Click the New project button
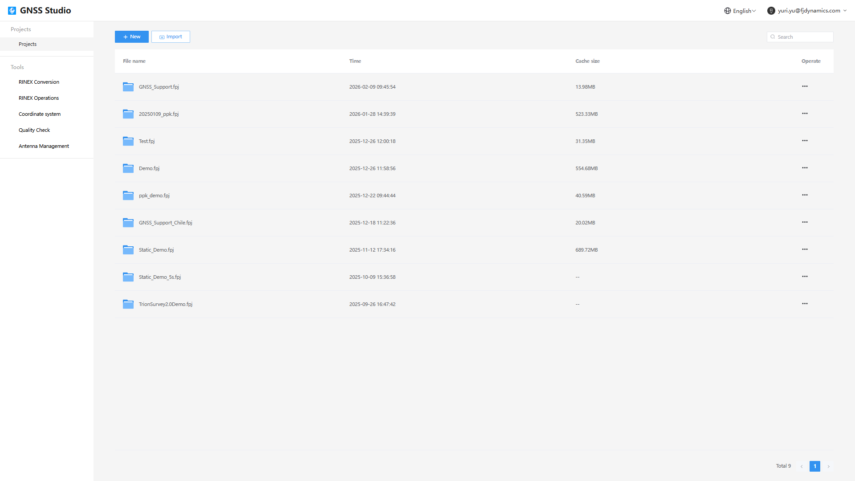 132,37
